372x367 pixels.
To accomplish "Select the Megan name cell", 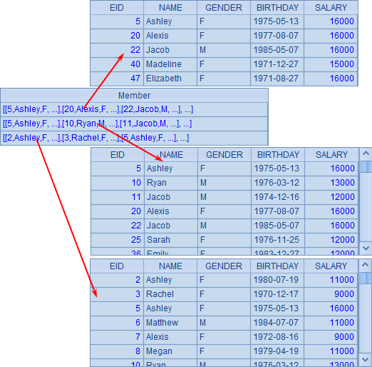I will point(170,351).
